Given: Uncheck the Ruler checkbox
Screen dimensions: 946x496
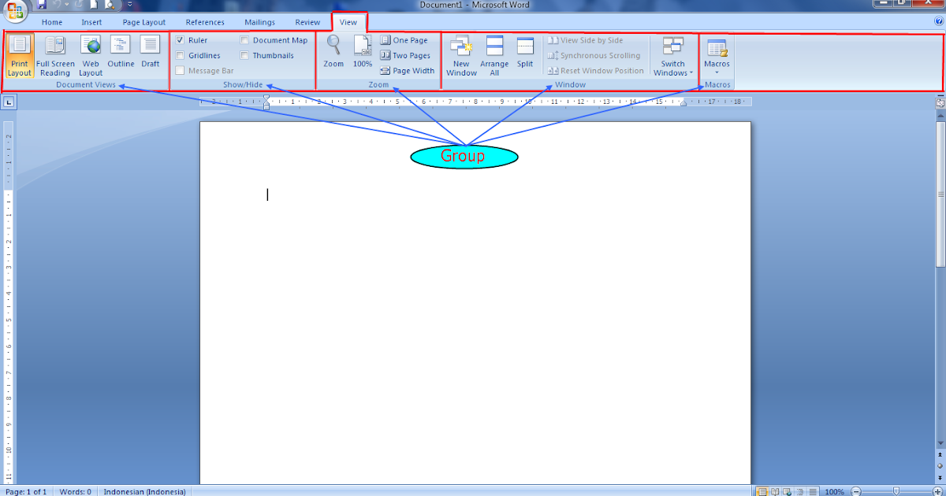Looking at the screenshot, I should [181, 40].
